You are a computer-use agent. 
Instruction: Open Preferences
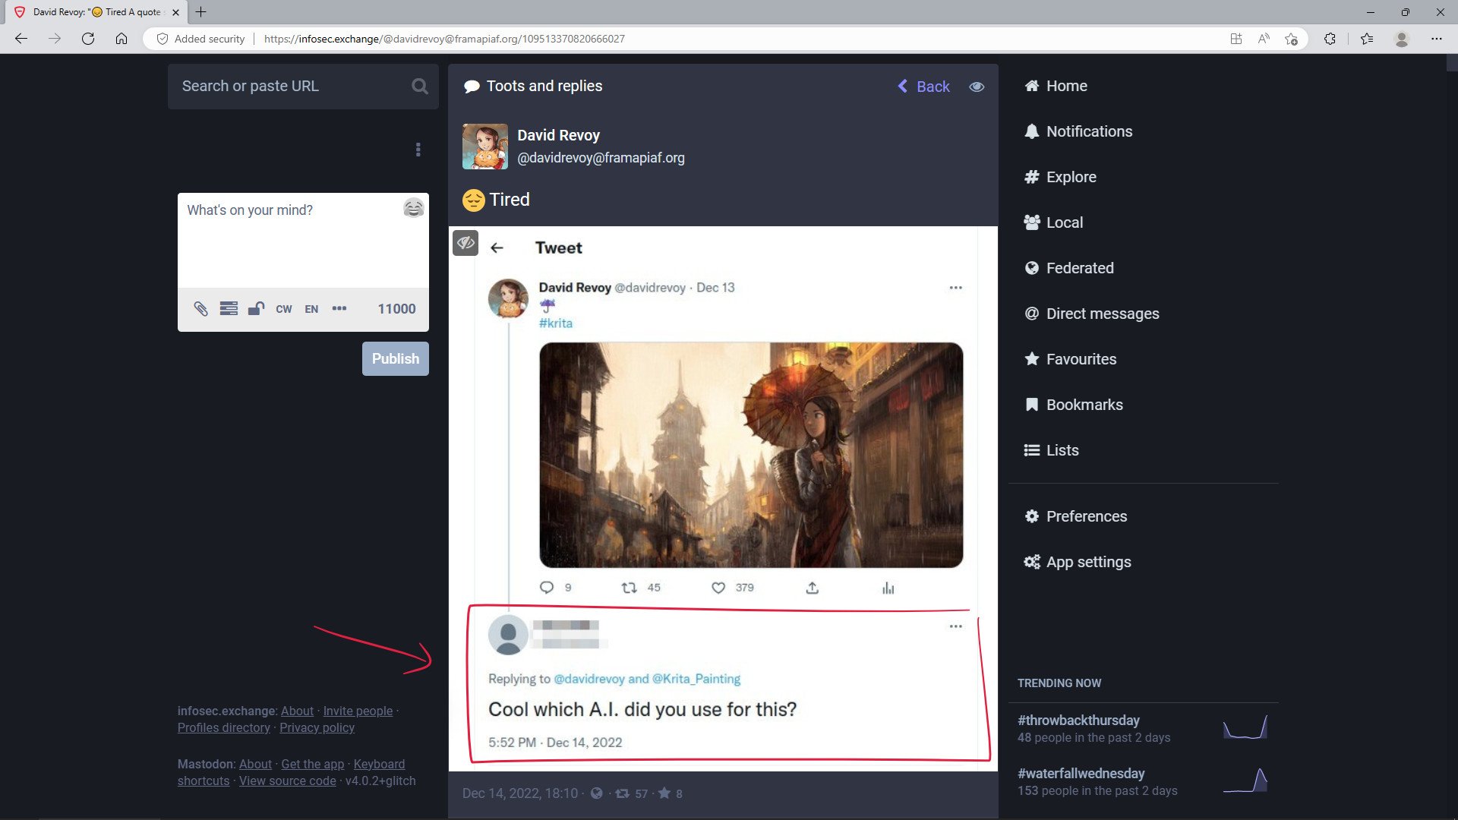pyautogui.click(x=1075, y=517)
